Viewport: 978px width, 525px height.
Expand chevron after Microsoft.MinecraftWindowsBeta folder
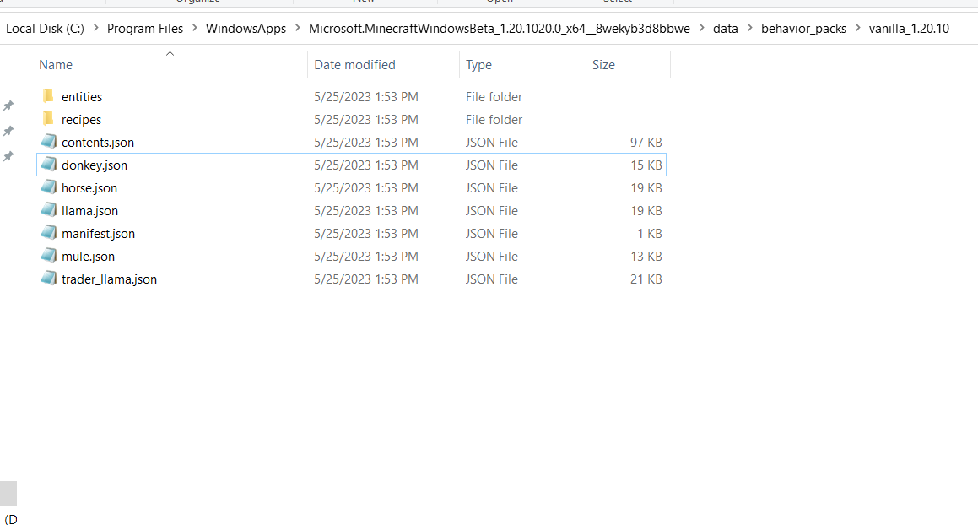click(x=702, y=28)
